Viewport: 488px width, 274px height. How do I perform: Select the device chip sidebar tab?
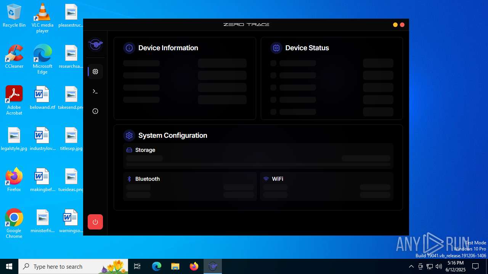click(95, 72)
